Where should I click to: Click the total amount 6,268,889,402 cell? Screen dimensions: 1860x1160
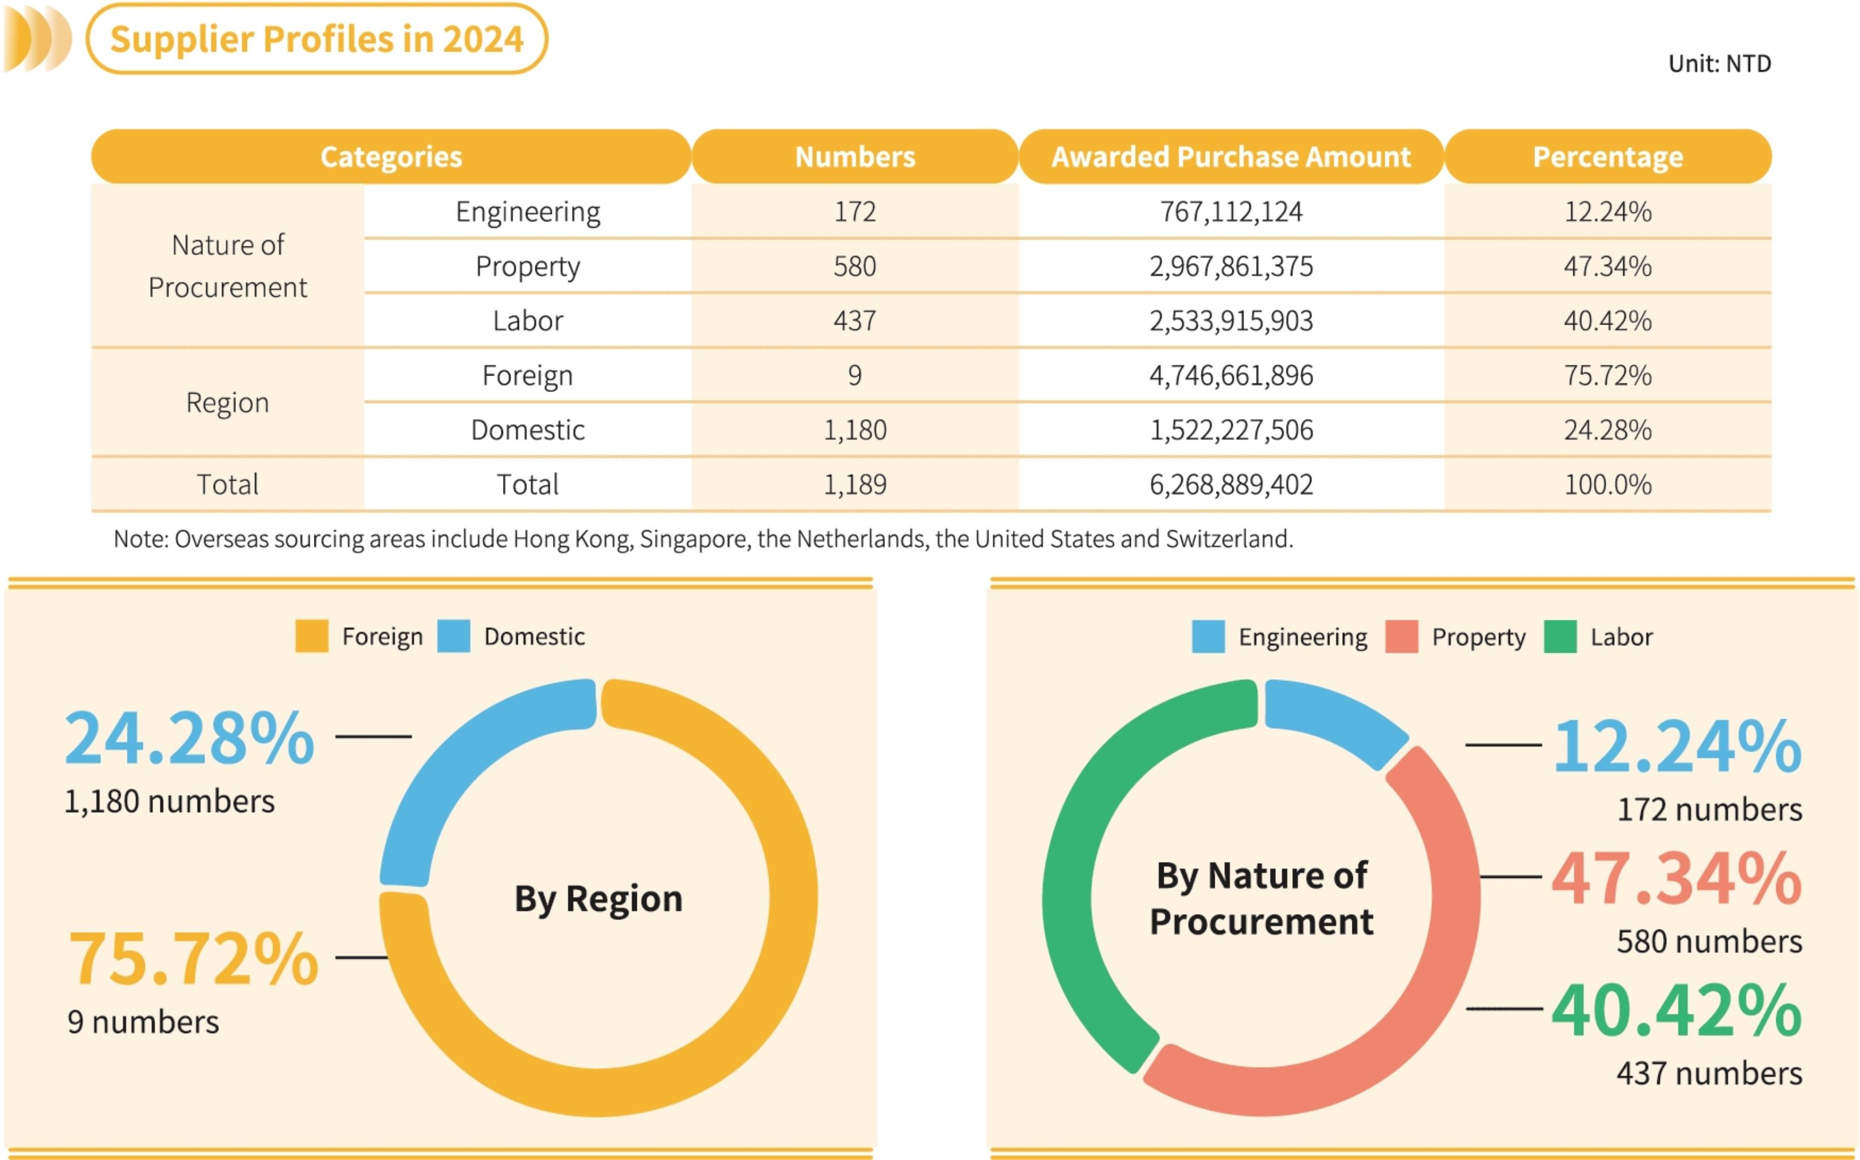pyautogui.click(x=1231, y=484)
